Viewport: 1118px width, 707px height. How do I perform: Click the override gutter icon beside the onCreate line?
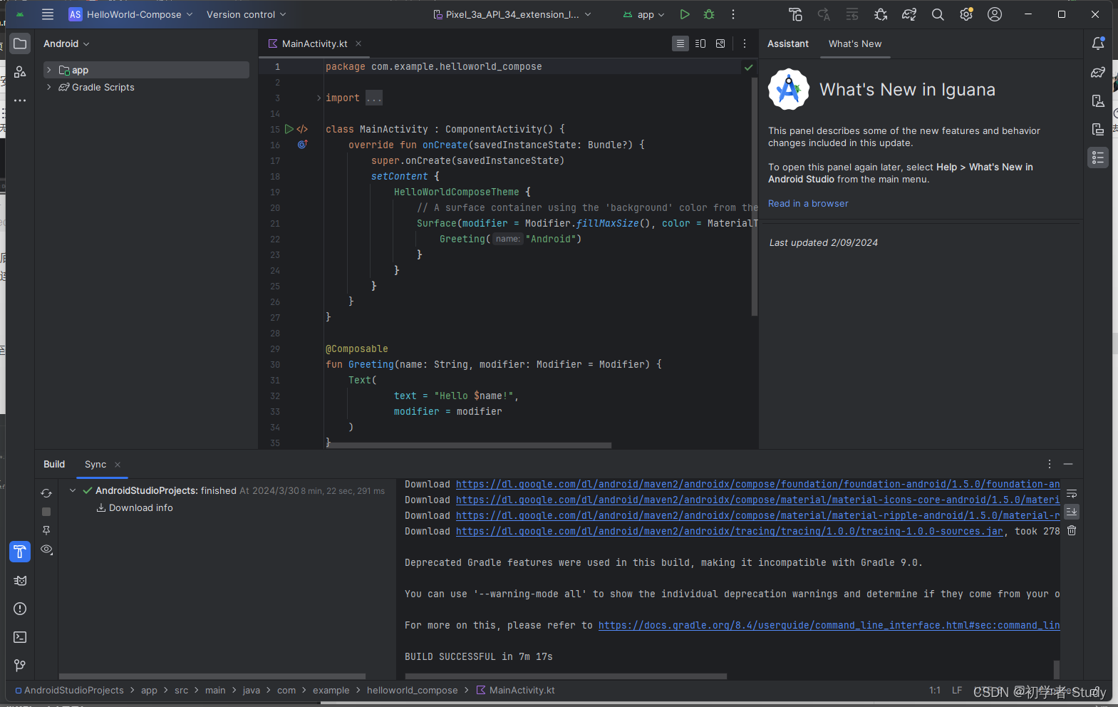(x=302, y=145)
